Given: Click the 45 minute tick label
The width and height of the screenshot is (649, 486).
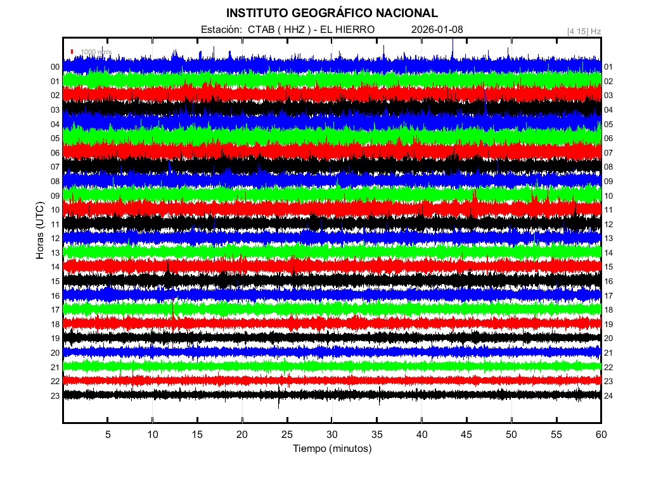Looking at the screenshot, I should [466, 435].
